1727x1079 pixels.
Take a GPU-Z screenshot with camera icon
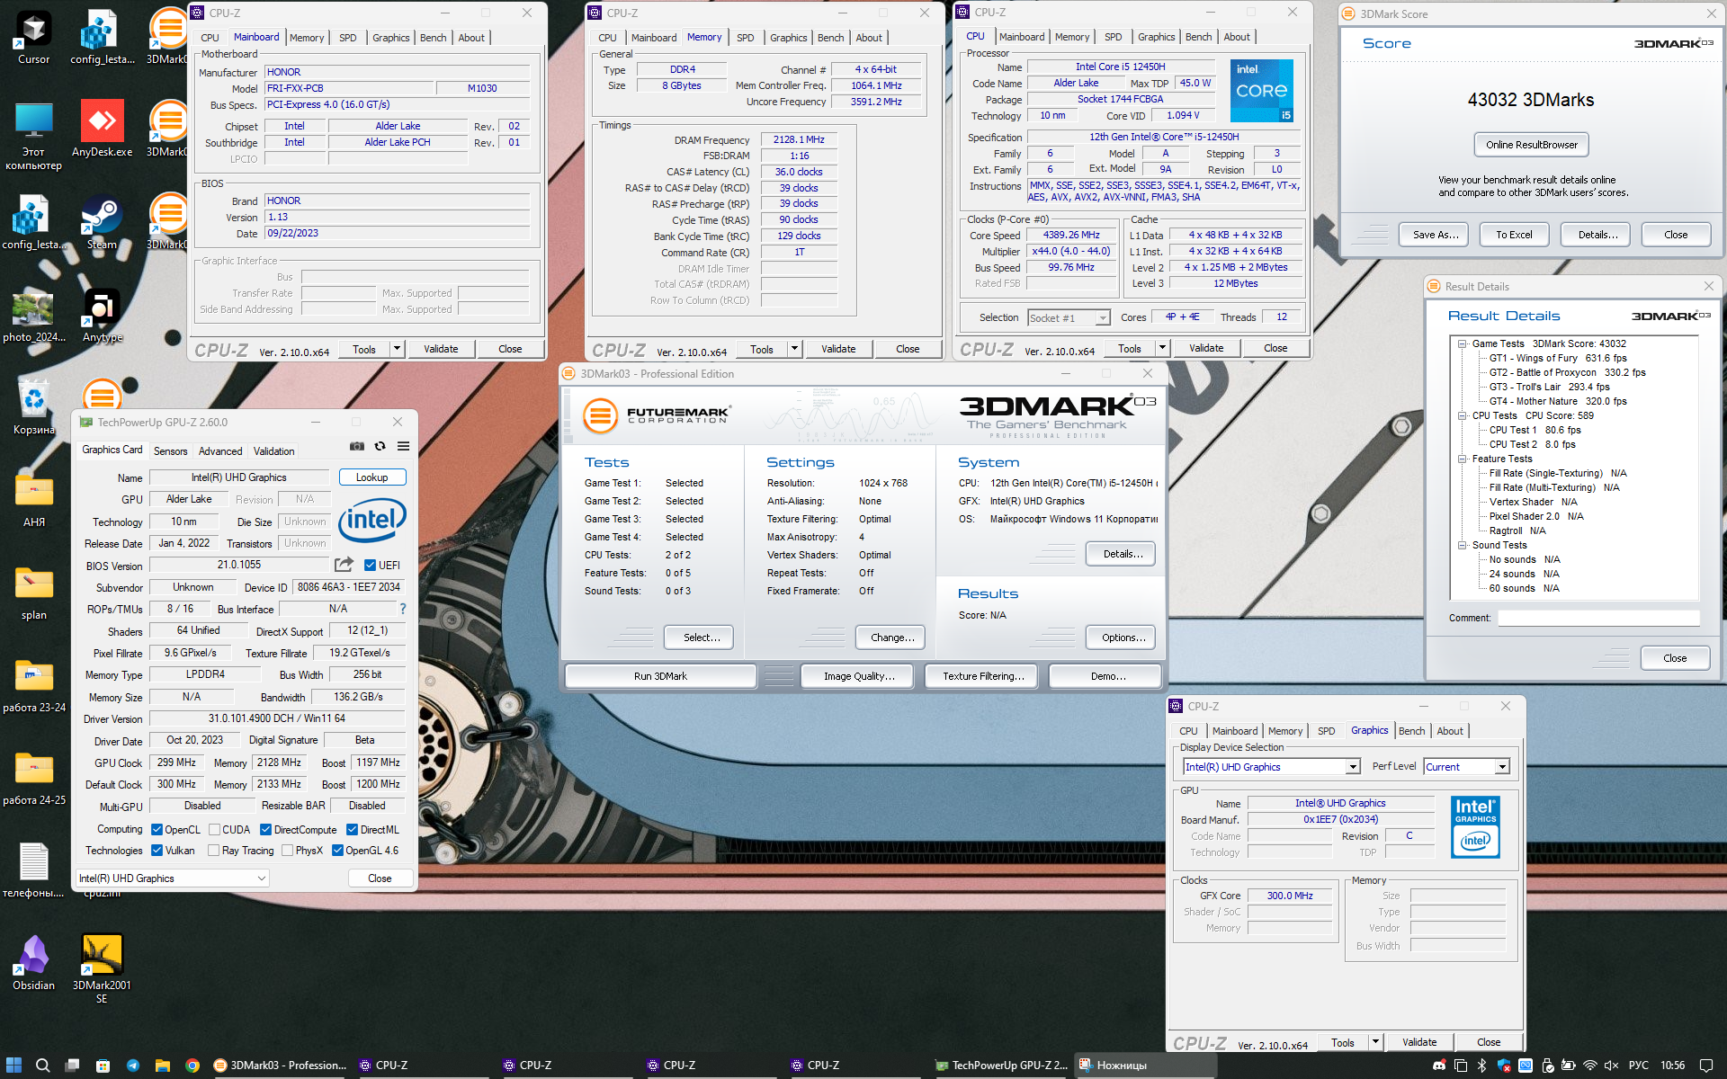click(357, 446)
